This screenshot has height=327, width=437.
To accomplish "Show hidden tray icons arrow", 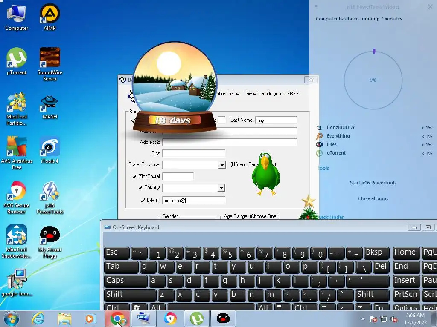I will (x=363, y=319).
